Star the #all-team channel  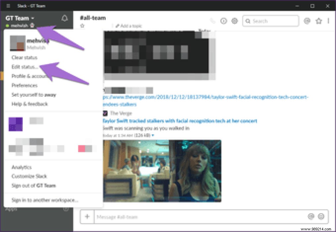82,25
